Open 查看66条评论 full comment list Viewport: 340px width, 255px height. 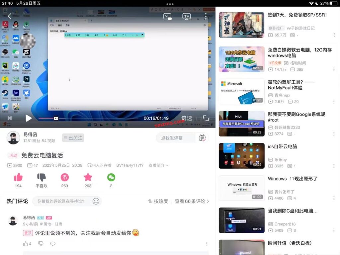192,201
